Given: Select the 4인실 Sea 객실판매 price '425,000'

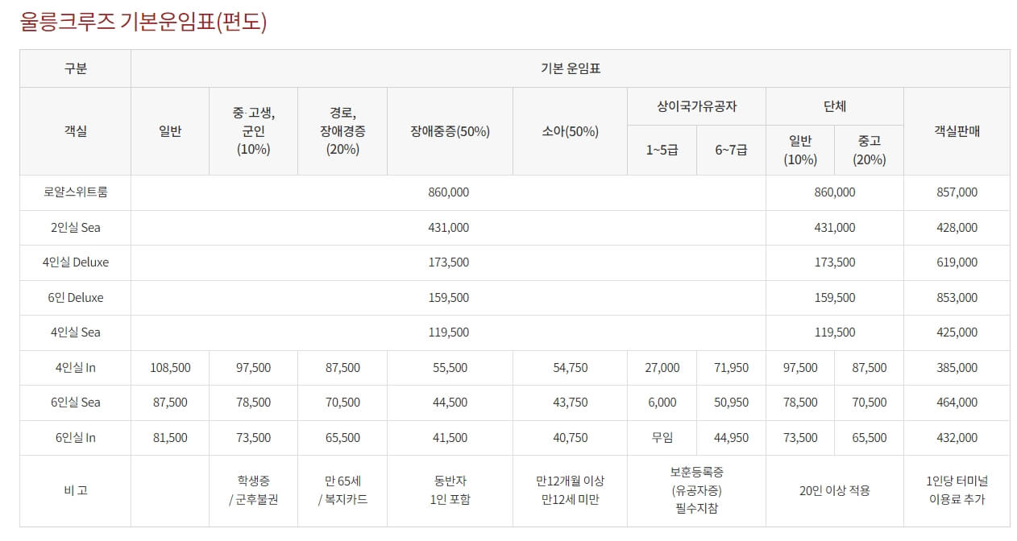Looking at the screenshot, I should point(957,332).
